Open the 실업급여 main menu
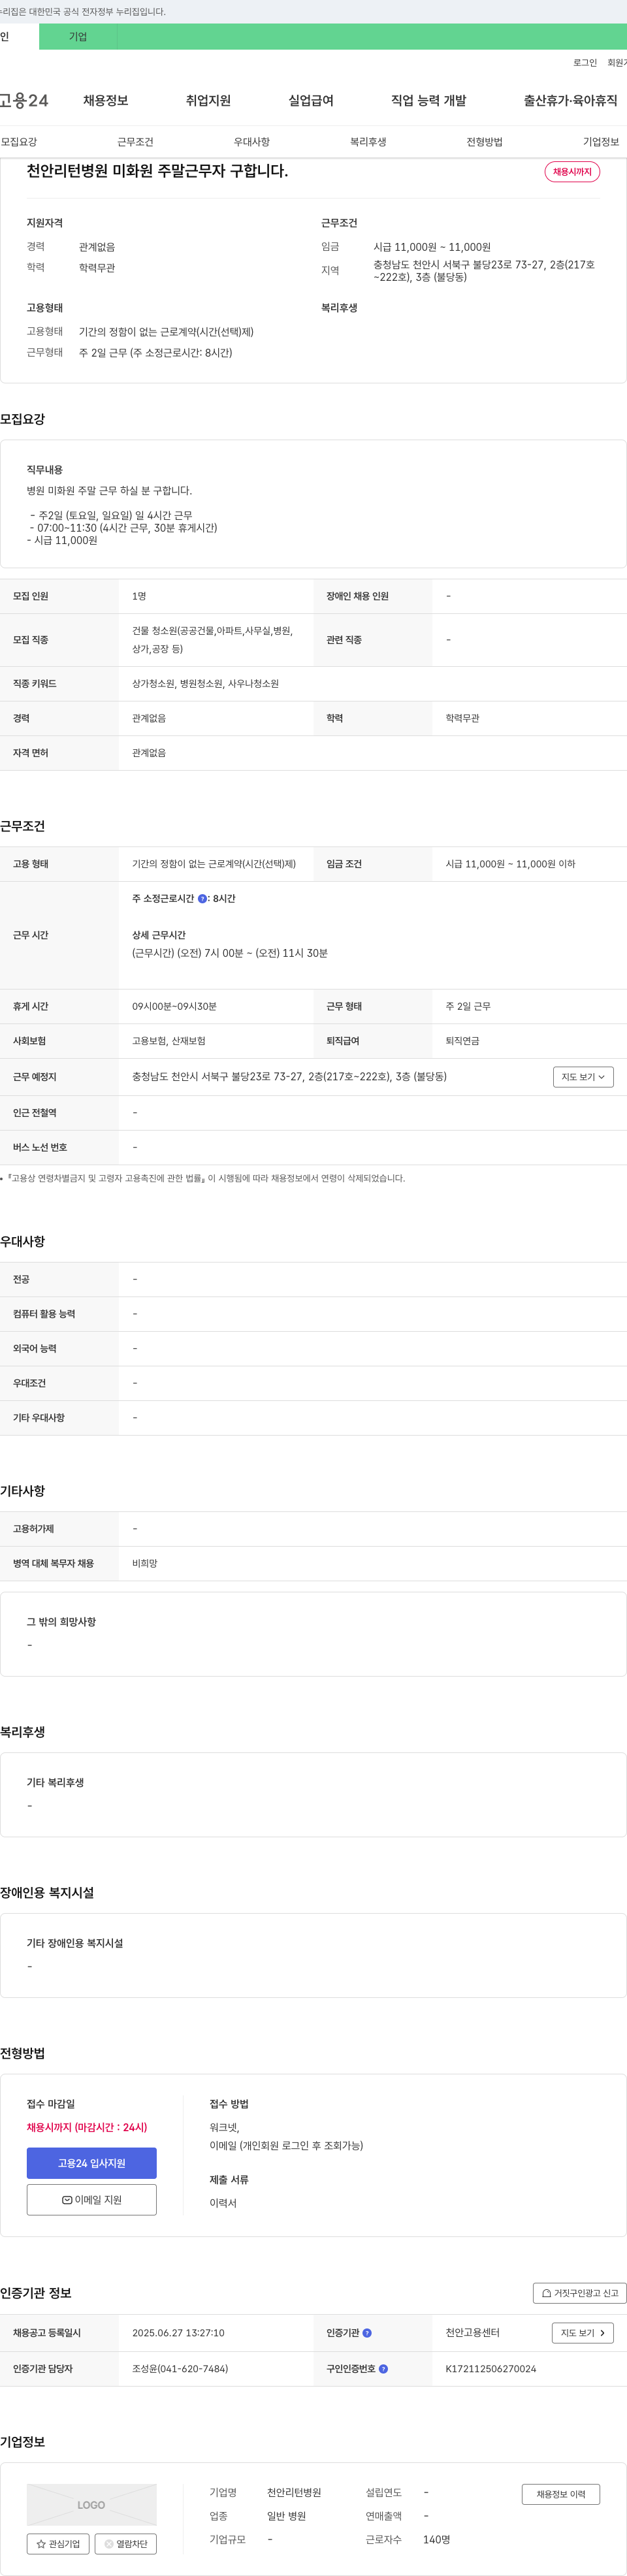The height and width of the screenshot is (2576, 627). [311, 100]
